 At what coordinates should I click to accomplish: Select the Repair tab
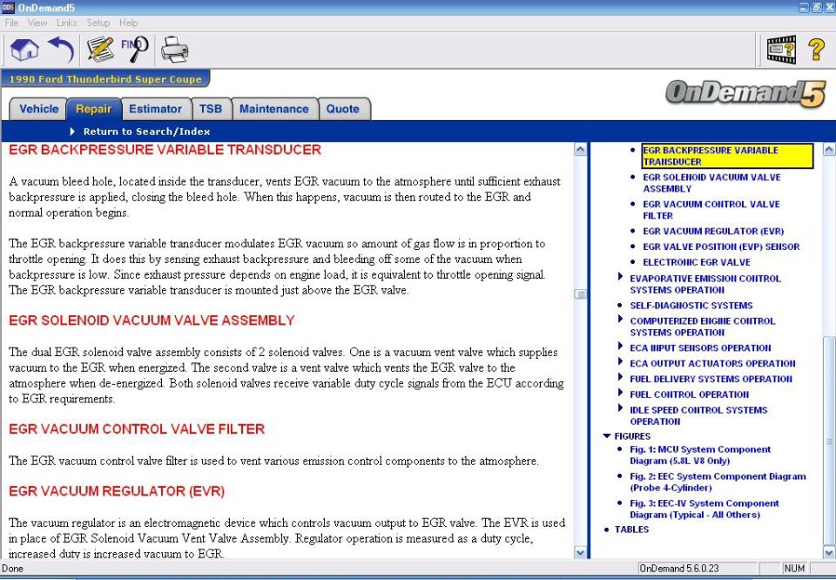(94, 109)
